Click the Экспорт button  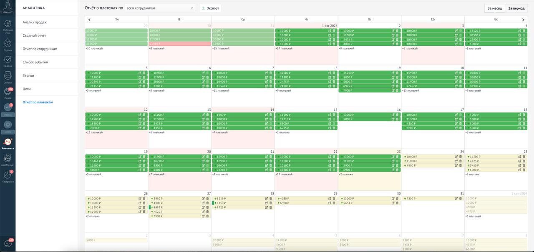tap(210, 8)
